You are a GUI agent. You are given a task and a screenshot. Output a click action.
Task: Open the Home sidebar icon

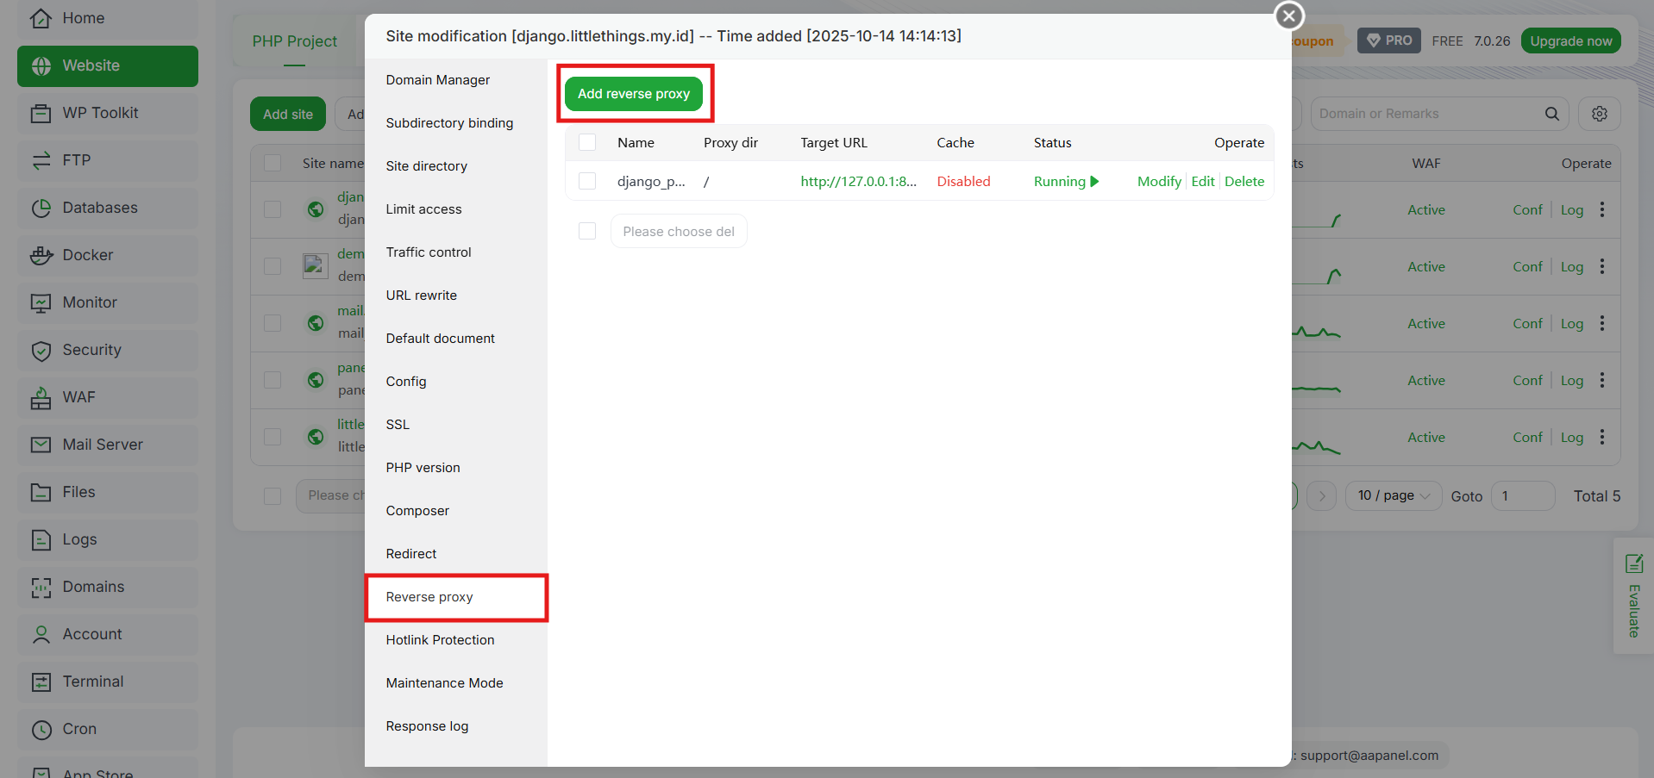coord(41,18)
